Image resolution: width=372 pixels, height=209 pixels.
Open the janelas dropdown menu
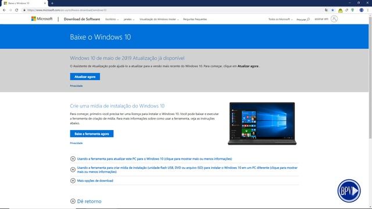click(x=129, y=19)
